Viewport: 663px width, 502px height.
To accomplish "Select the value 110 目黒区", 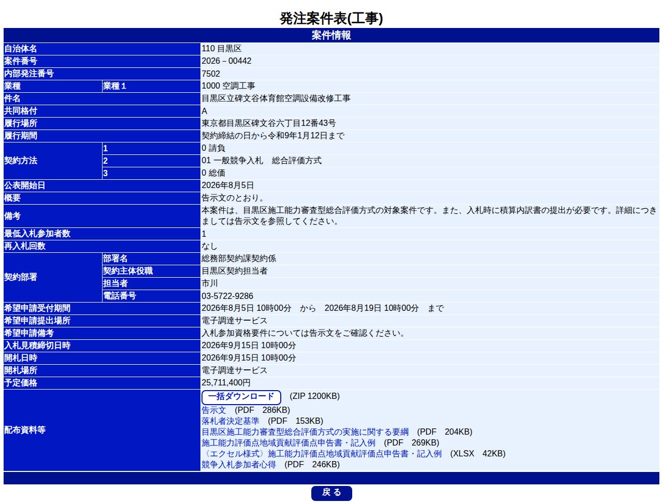I will pos(222,49).
